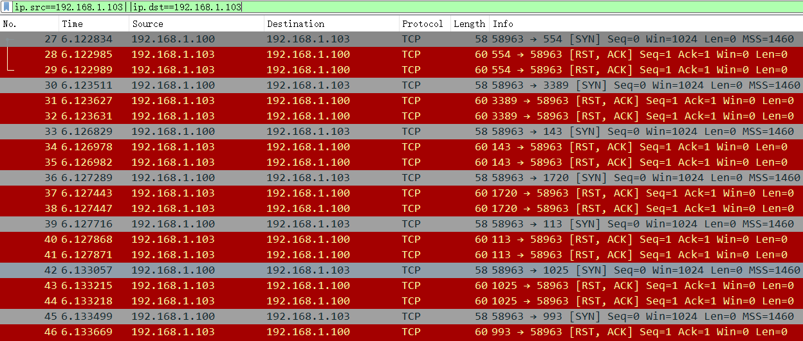Open the display filter bookmark menu
The height and width of the screenshot is (341, 803).
click(6, 8)
